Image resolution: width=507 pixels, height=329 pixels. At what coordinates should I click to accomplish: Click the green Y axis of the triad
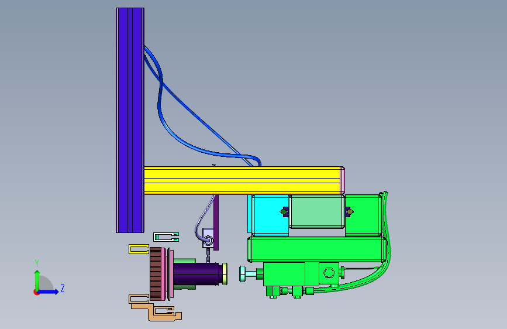(x=37, y=280)
